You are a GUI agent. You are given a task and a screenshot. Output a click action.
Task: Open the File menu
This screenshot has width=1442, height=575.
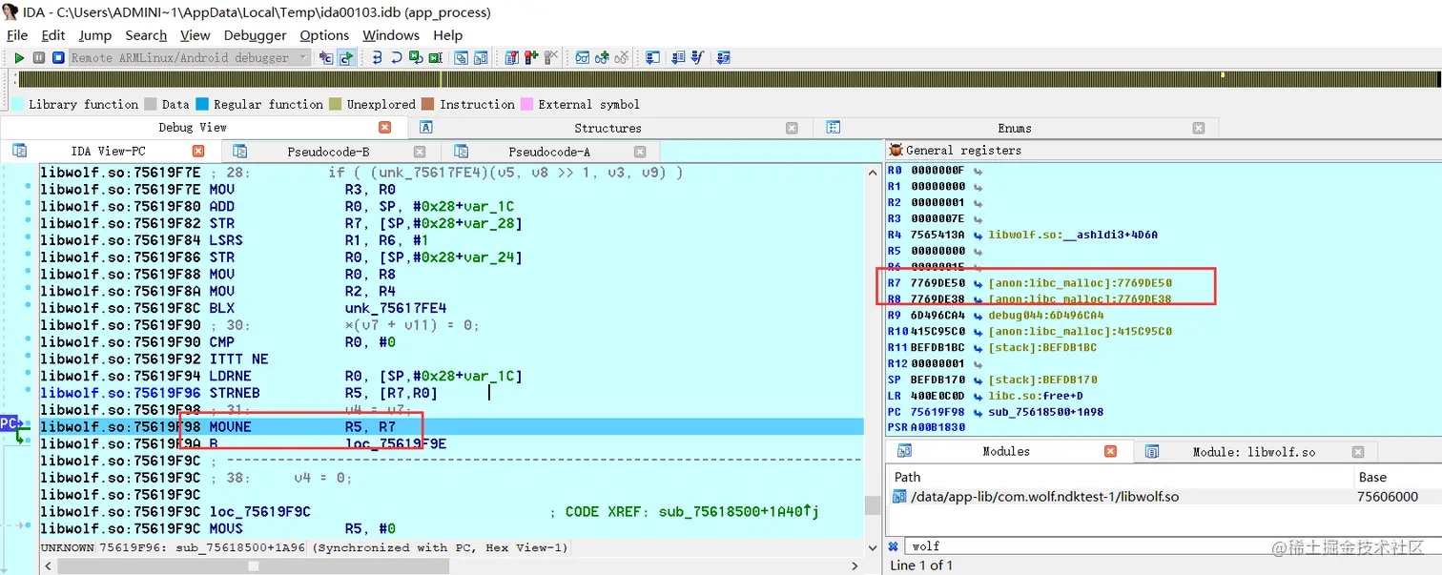coord(17,35)
